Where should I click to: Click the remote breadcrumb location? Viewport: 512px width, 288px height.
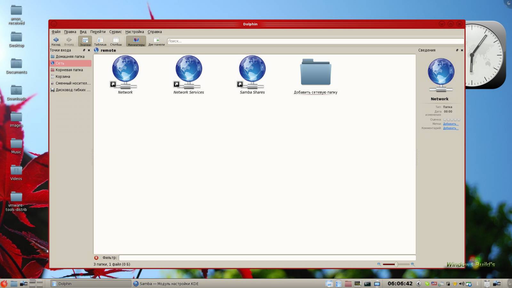[108, 50]
